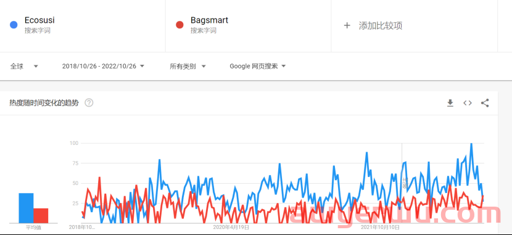Open the embed code icon
The image size is (512, 235).
(x=468, y=103)
